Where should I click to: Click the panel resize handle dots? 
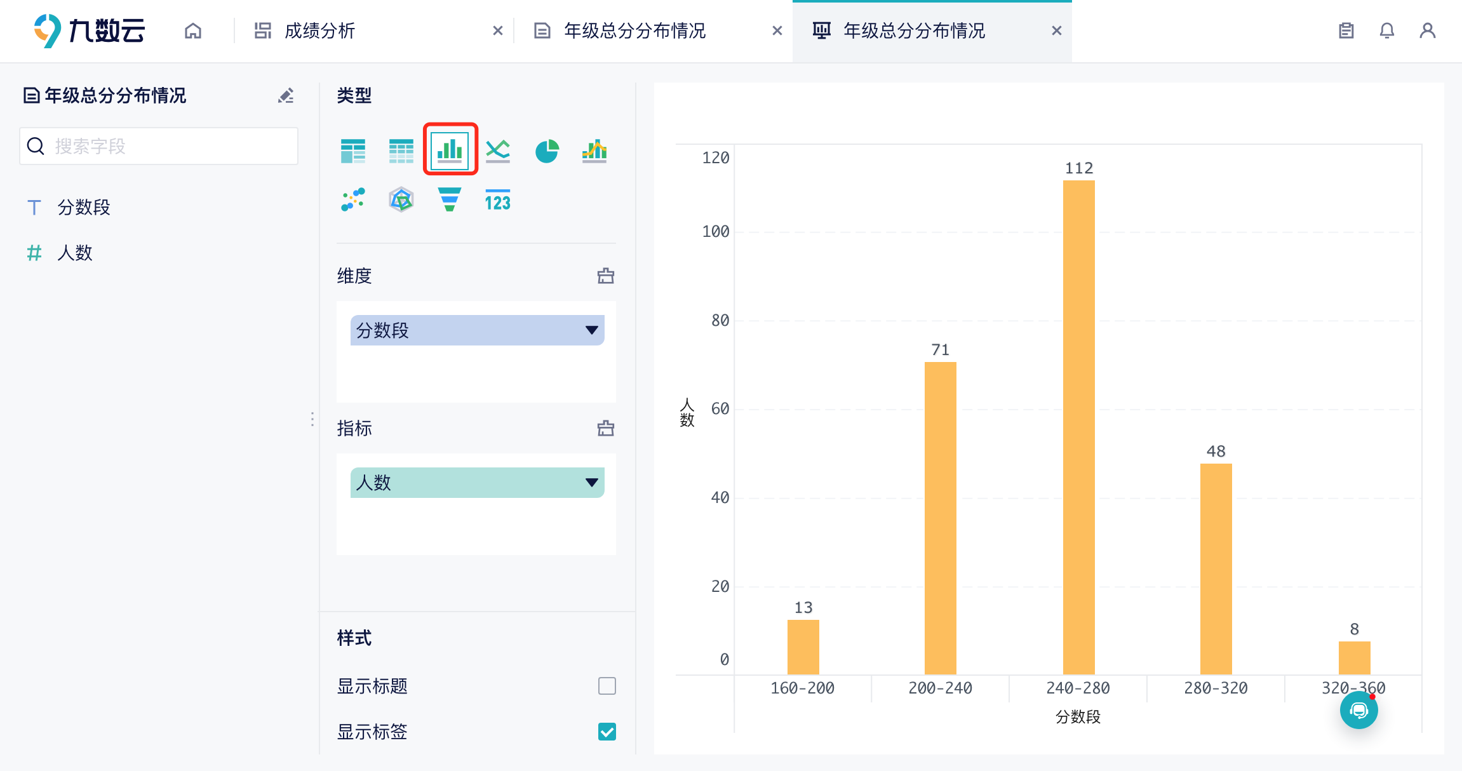pyautogui.click(x=312, y=419)
